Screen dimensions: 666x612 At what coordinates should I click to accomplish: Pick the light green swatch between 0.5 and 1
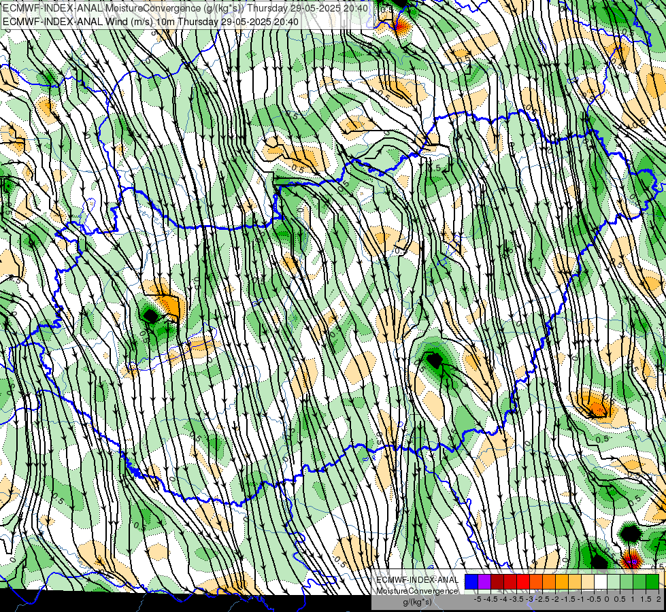(627, 581)
